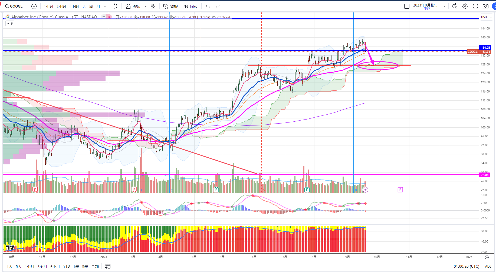
Task: Toggle the dash button in legend pill
Action: (104, 17)
